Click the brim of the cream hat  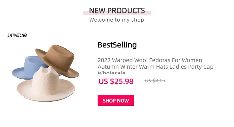(46, 95)
